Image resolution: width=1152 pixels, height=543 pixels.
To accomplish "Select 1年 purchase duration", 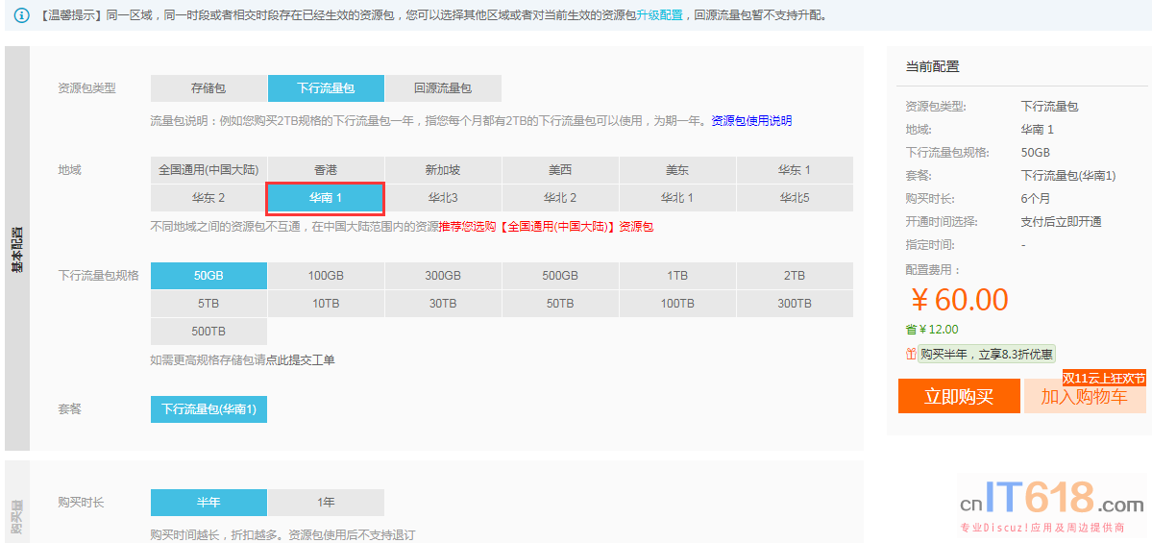I will pos(326,503).
